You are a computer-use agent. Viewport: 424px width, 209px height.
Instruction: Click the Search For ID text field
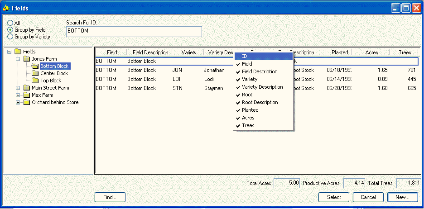(134, 31)
